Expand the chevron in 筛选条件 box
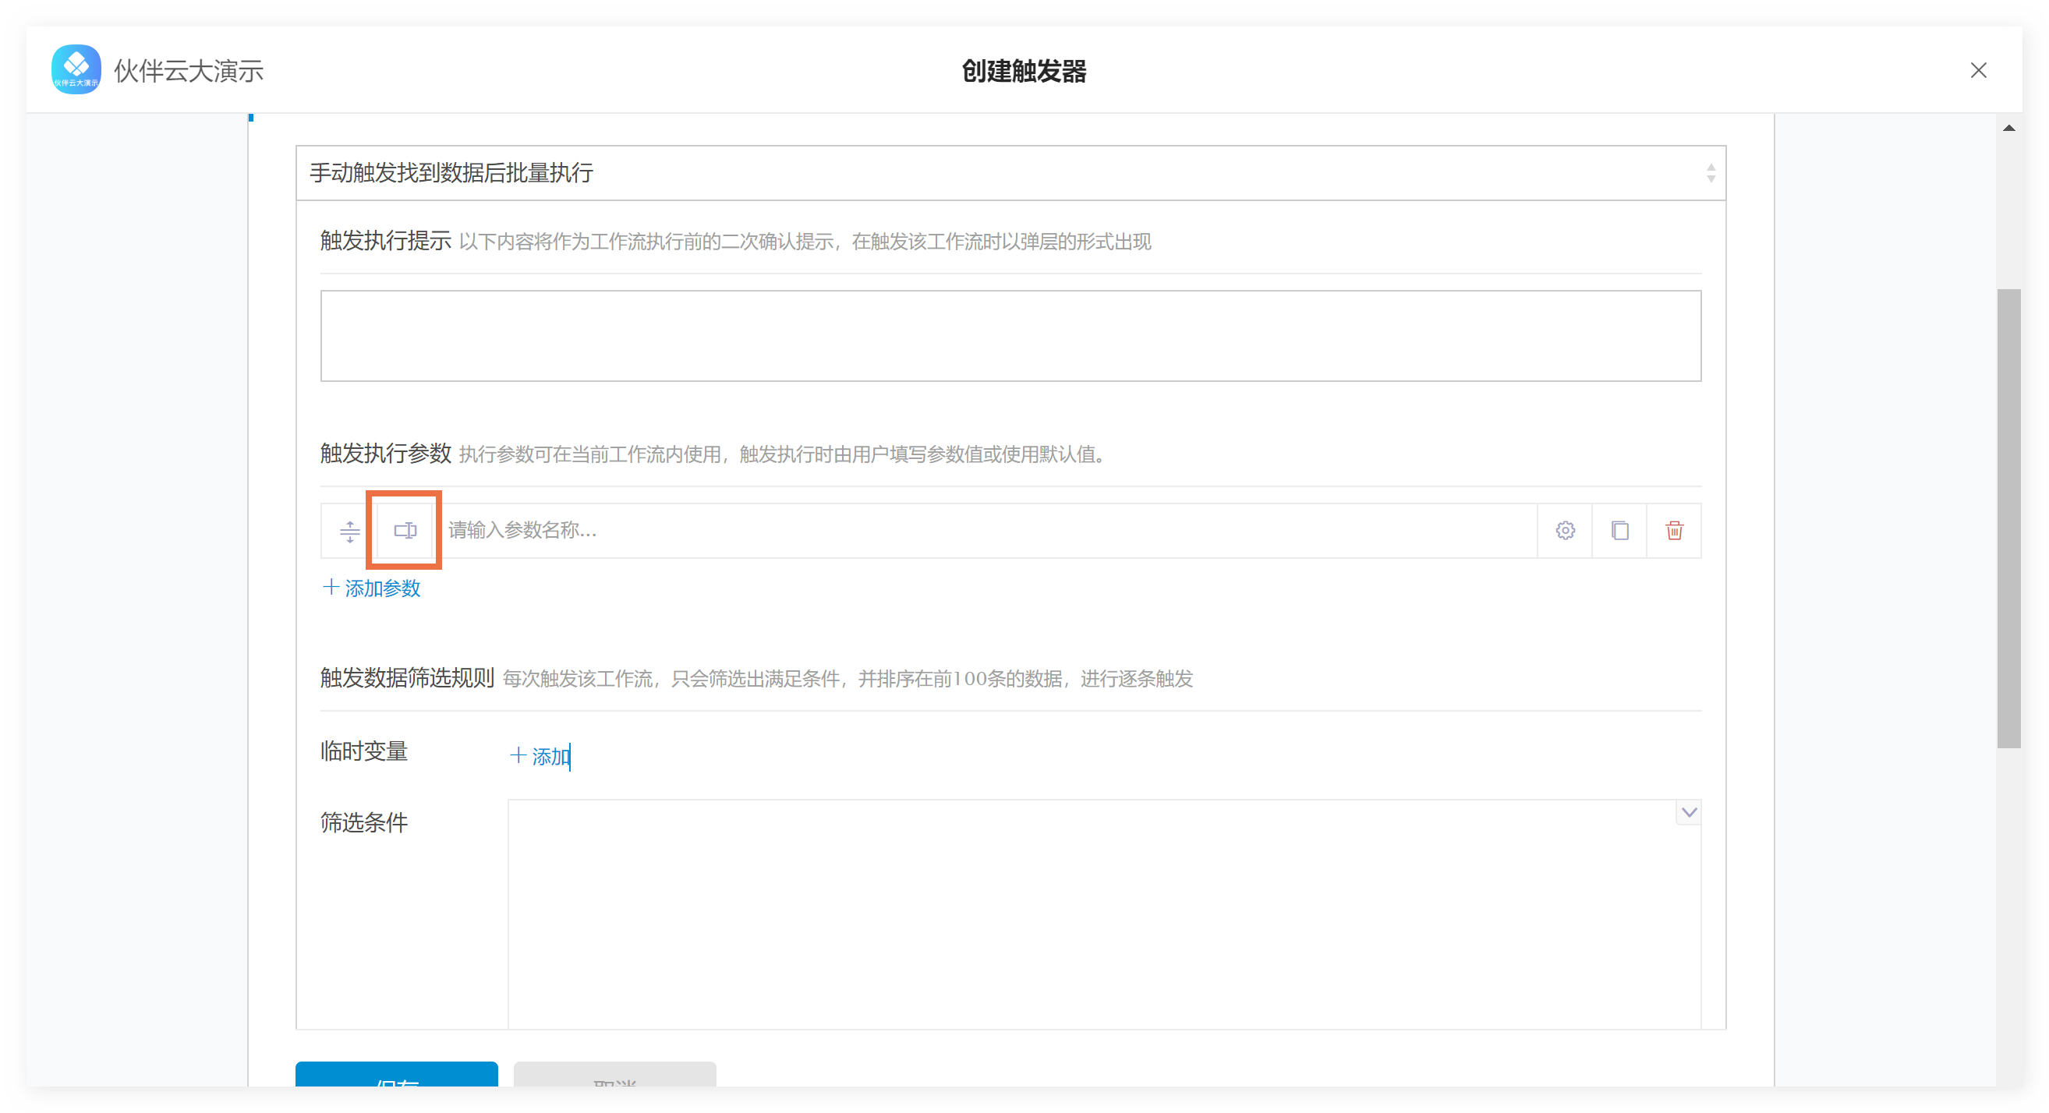 (x=1689, y=812)
